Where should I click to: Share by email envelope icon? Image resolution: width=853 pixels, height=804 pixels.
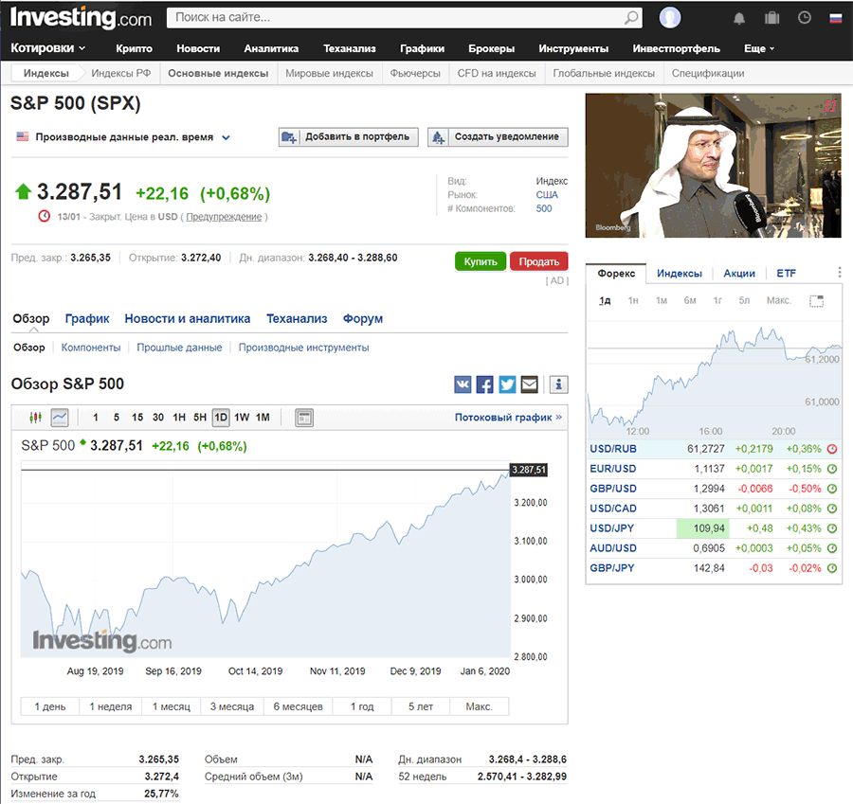(529, 384)
